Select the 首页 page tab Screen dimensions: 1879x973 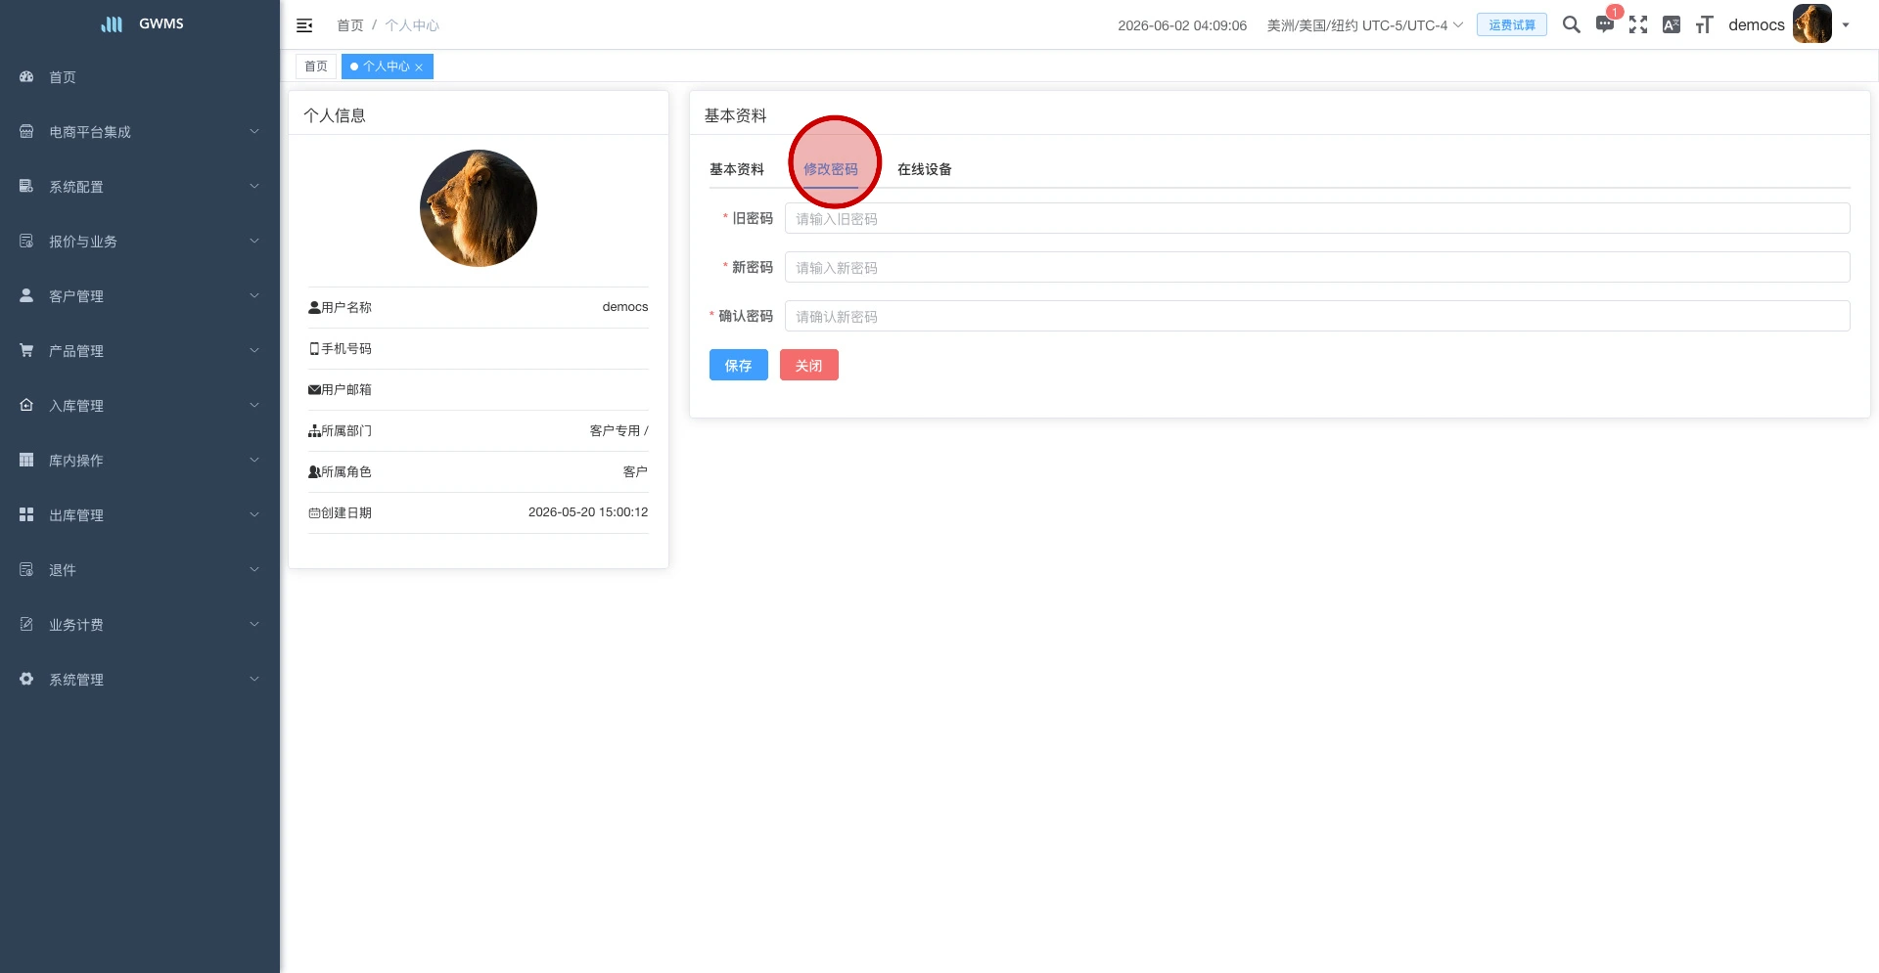(316, 66)
